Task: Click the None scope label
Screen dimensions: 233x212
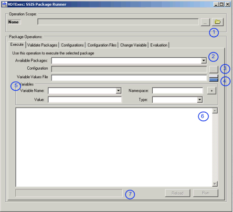Action: [x=14, y=22]
